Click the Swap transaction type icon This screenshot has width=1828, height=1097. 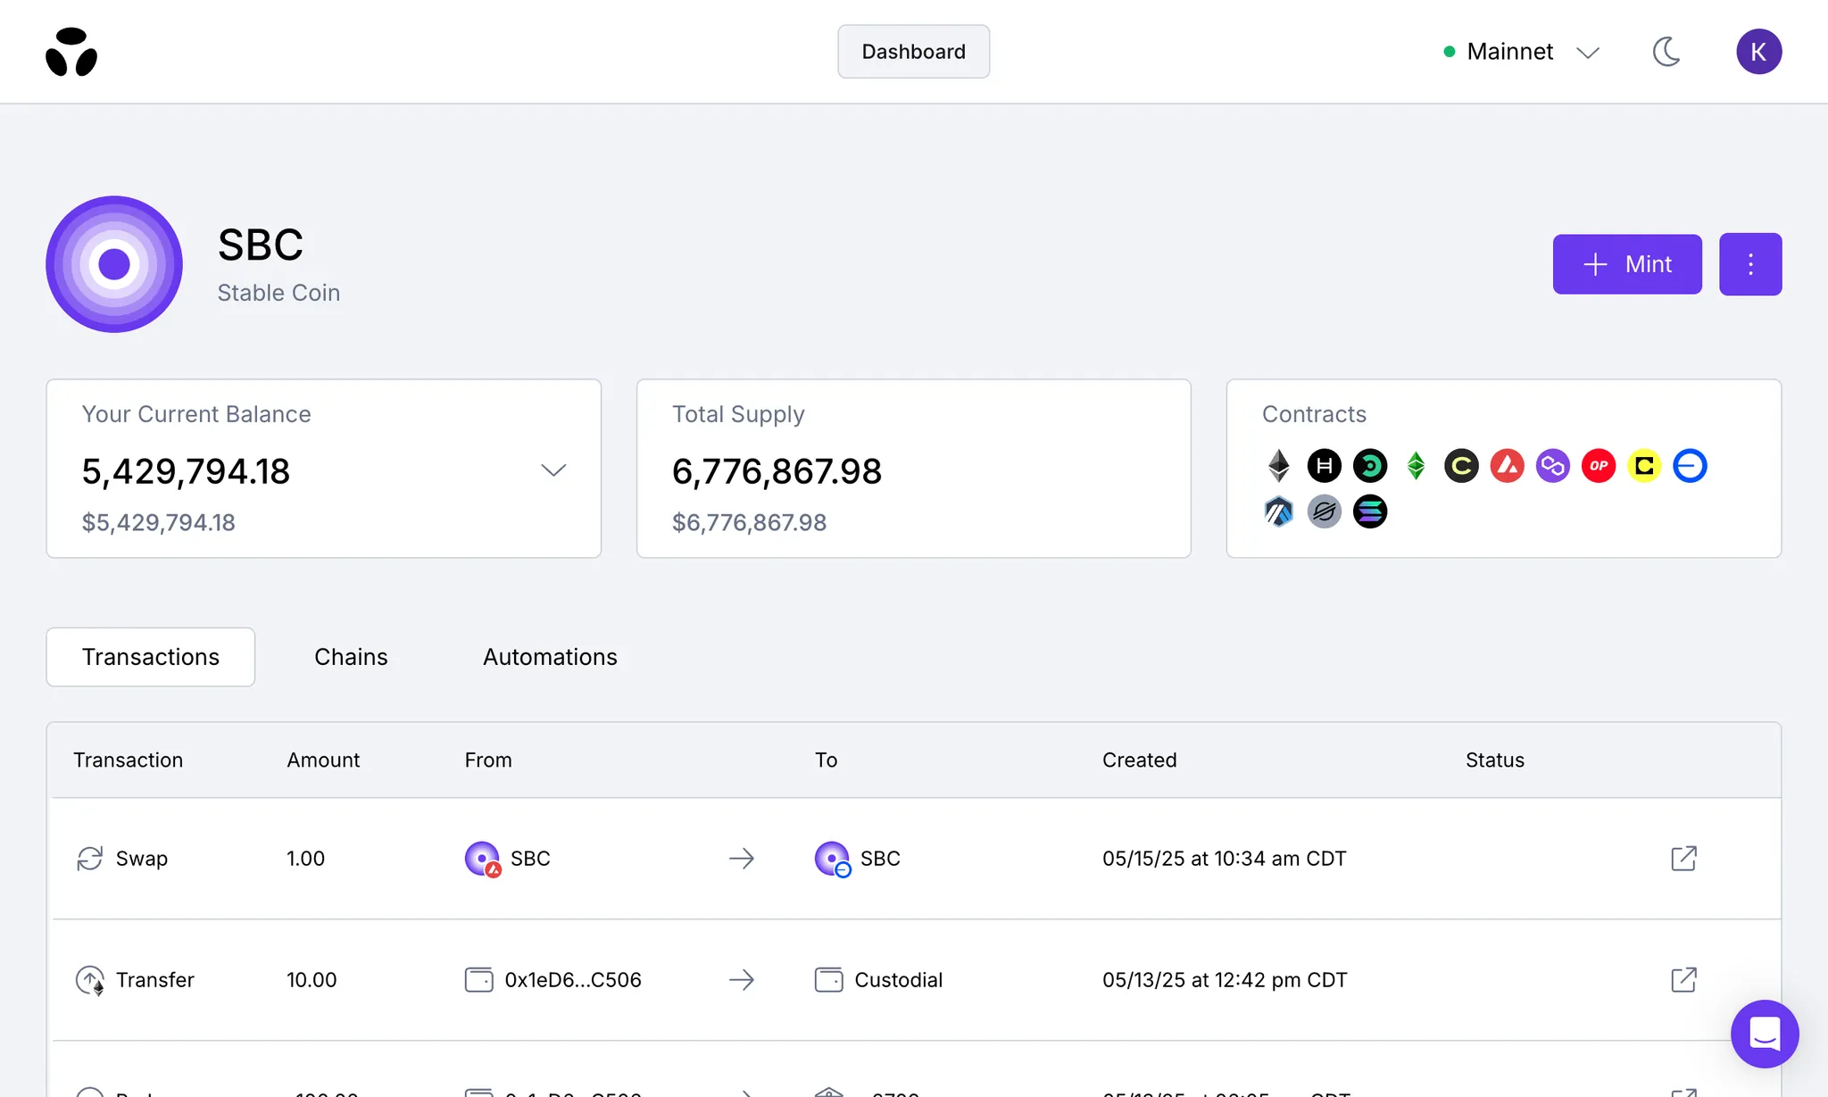tap(88, 858)
